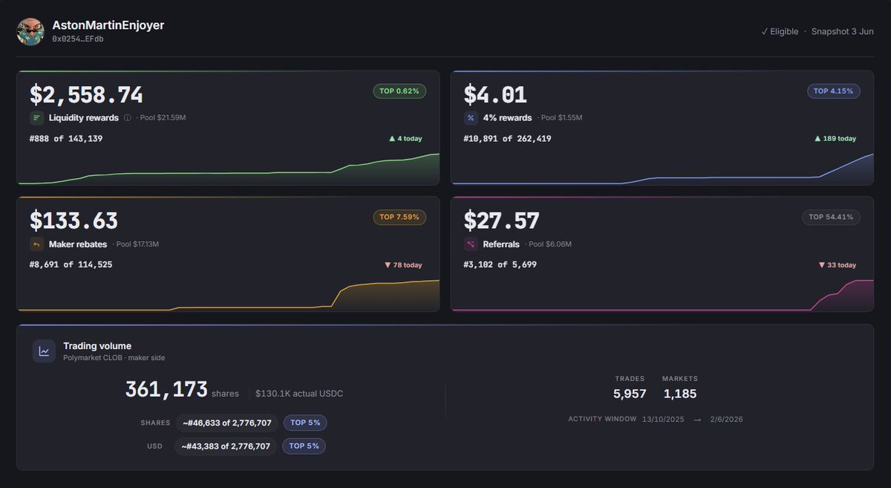Screen dimensions: 891x488
Task: Open the AstonMartinEnjoyer profile avatar
Action: point(30,31)
